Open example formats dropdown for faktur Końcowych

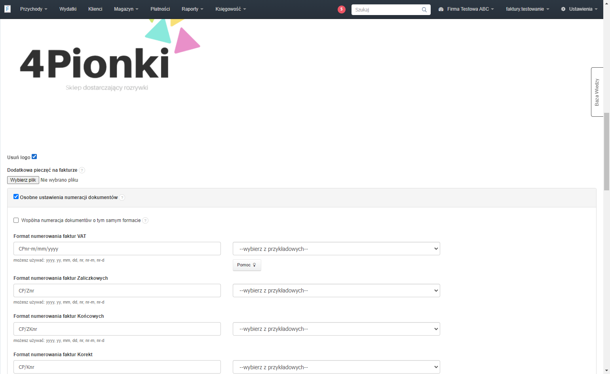(336, 329)
